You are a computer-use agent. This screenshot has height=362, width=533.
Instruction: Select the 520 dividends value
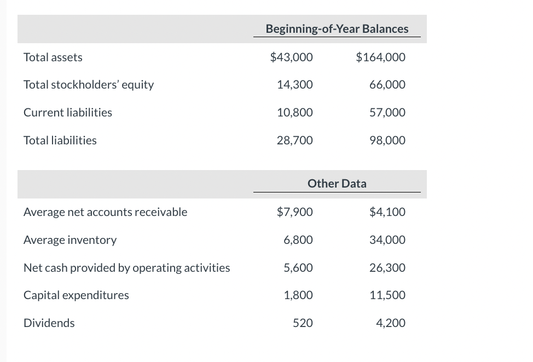point(303,323)
